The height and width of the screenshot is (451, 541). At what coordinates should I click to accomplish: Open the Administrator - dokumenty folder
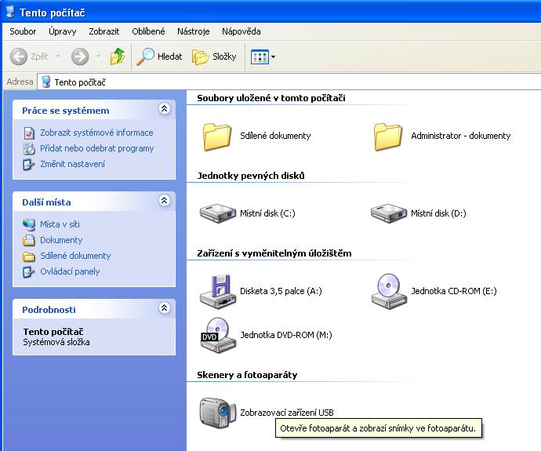[388, 136]
